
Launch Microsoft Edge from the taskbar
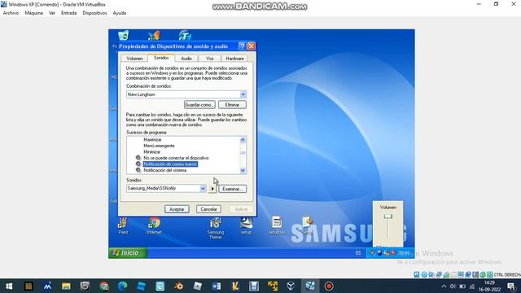pos(123,286)
